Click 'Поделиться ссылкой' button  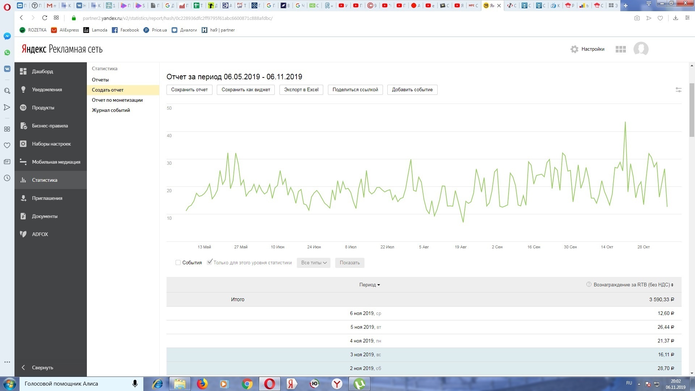(355, 90)
